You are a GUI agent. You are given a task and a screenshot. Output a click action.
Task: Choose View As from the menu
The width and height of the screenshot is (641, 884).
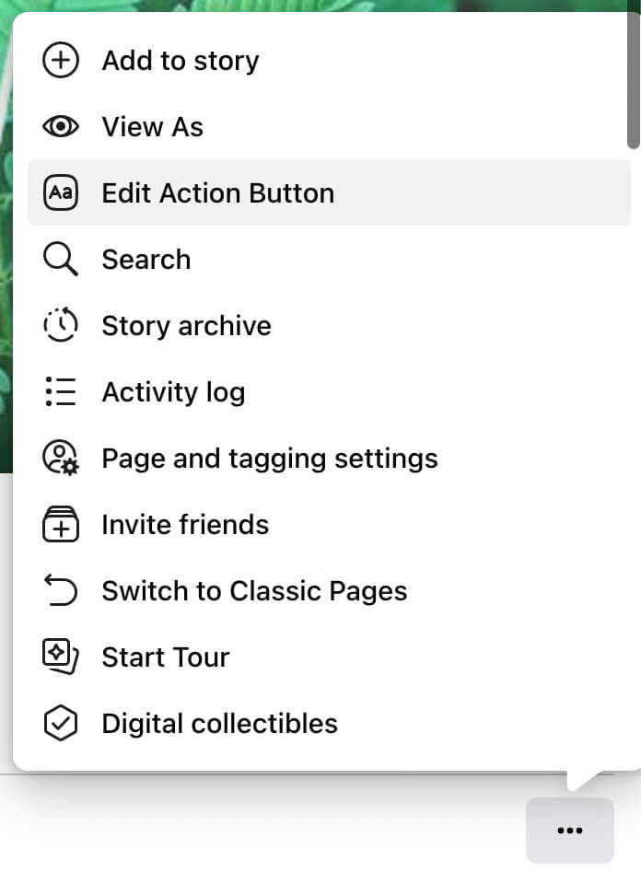tap(153, 127)
